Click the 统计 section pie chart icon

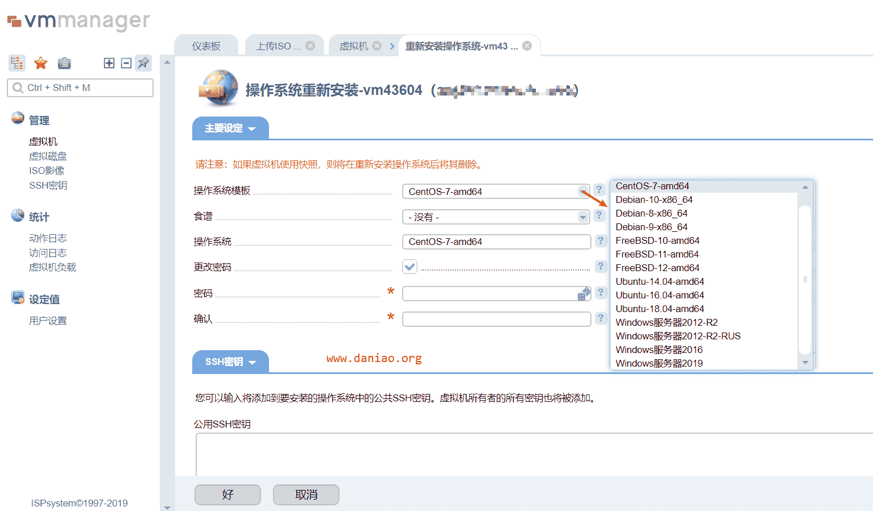(x=18, y=215)
